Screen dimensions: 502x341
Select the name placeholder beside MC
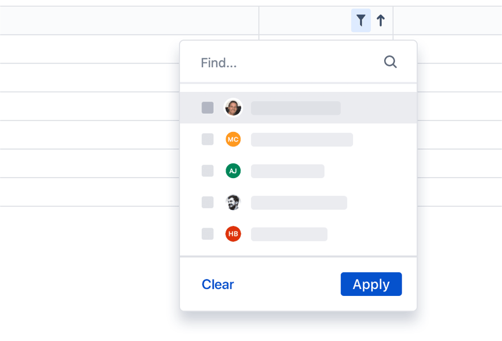(x=302, y=140)
